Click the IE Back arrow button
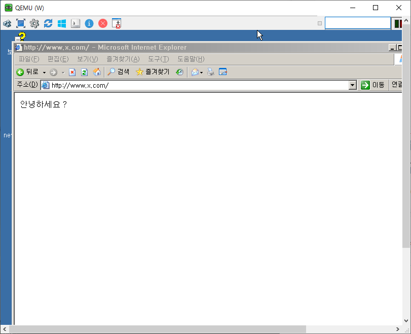Image resolution: width=411 pixels, height=334 pixels. click(20, 72)
